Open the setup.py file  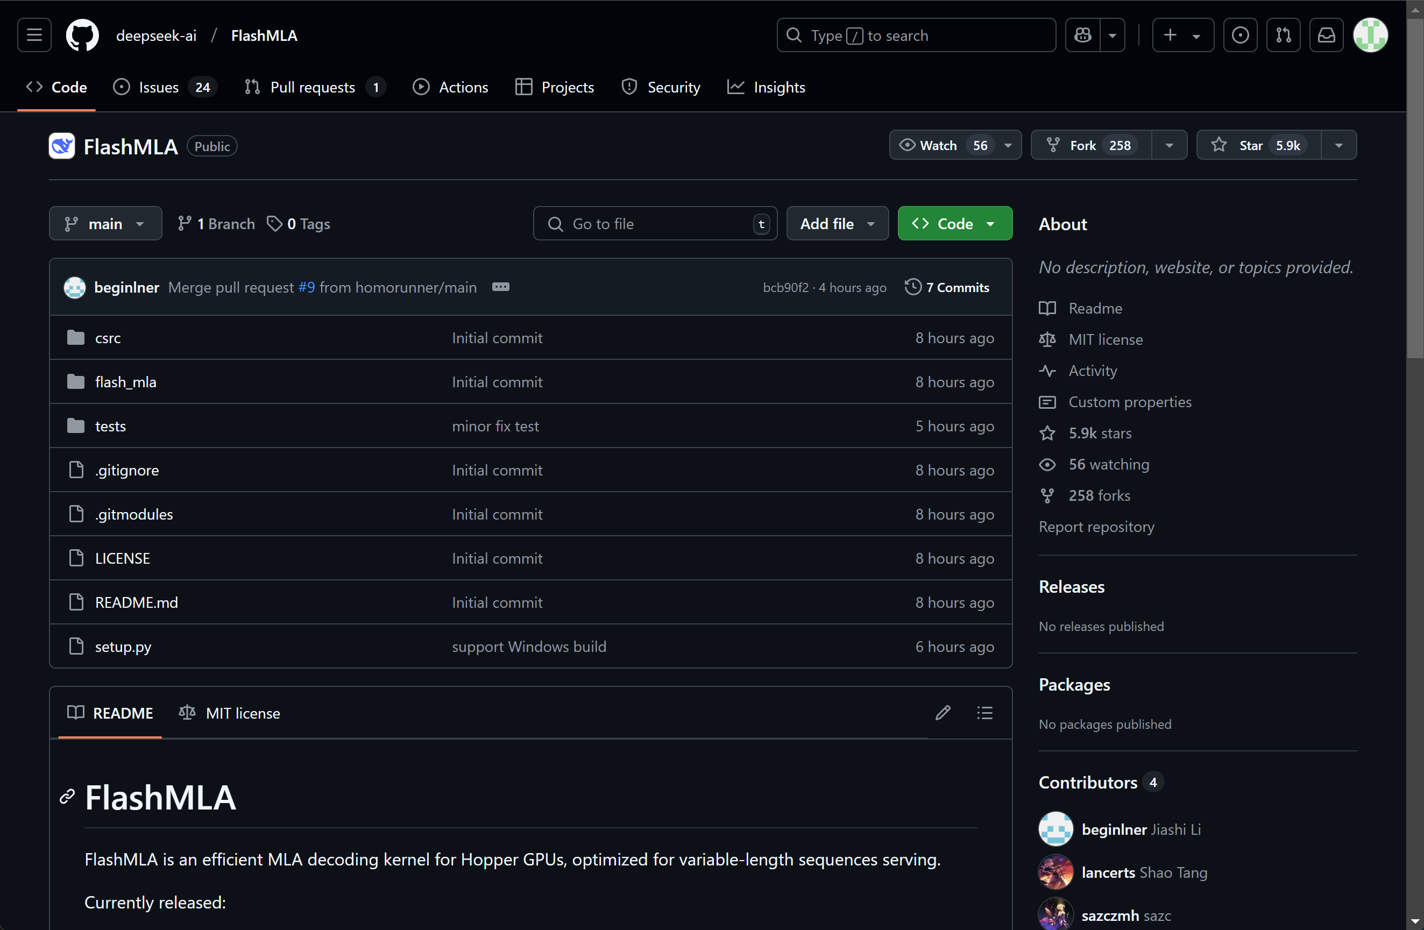pos(123,647)
